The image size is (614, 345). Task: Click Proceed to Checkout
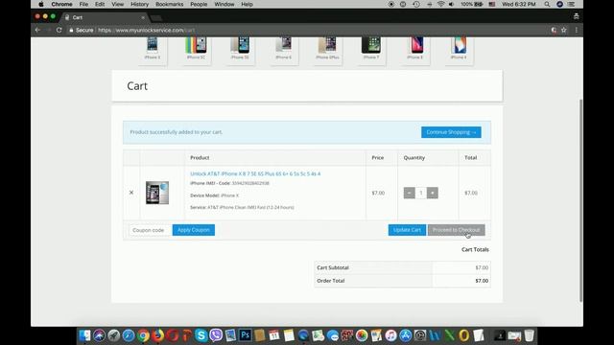pyautogui.click(x=457, y=230)
